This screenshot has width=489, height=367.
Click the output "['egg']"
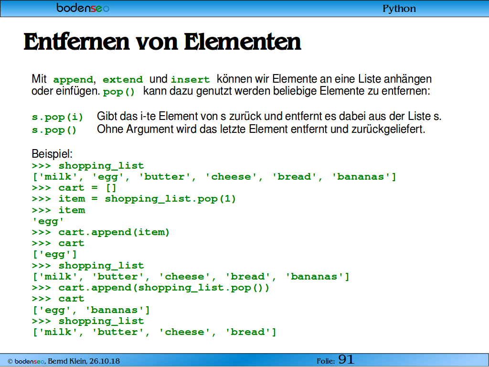point(54,254)
